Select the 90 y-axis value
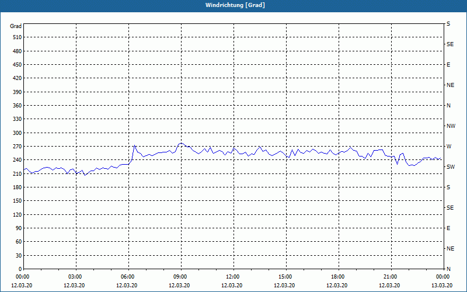 (x=18, y=228)
